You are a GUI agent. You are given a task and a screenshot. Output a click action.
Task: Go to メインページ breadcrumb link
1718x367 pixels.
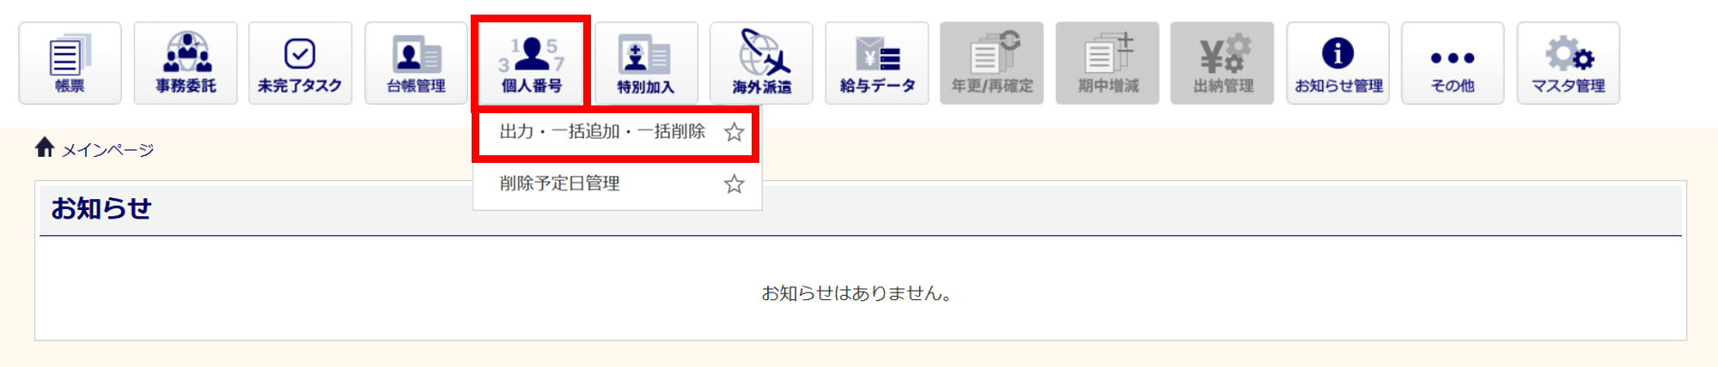[x=107, y=150]
